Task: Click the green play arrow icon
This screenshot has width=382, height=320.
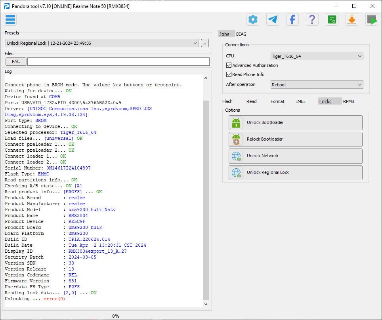Action: pyautogui.click(x=372, y=19)
